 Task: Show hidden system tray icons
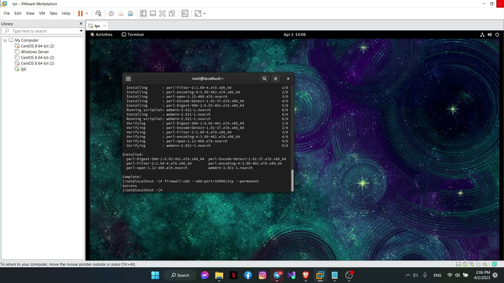click(408, 275)
